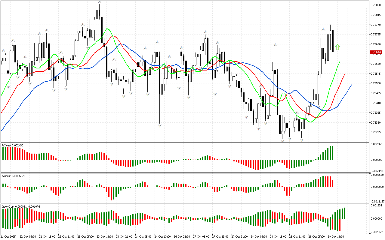Click the rightmost green GatorCust bar
This screenshot has width=385, height=240.
tap(344, 213)
